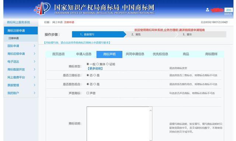Choose 是 for 是否颜色组合
This screenshot has width=236, height=141.
(x=95, y=84)
